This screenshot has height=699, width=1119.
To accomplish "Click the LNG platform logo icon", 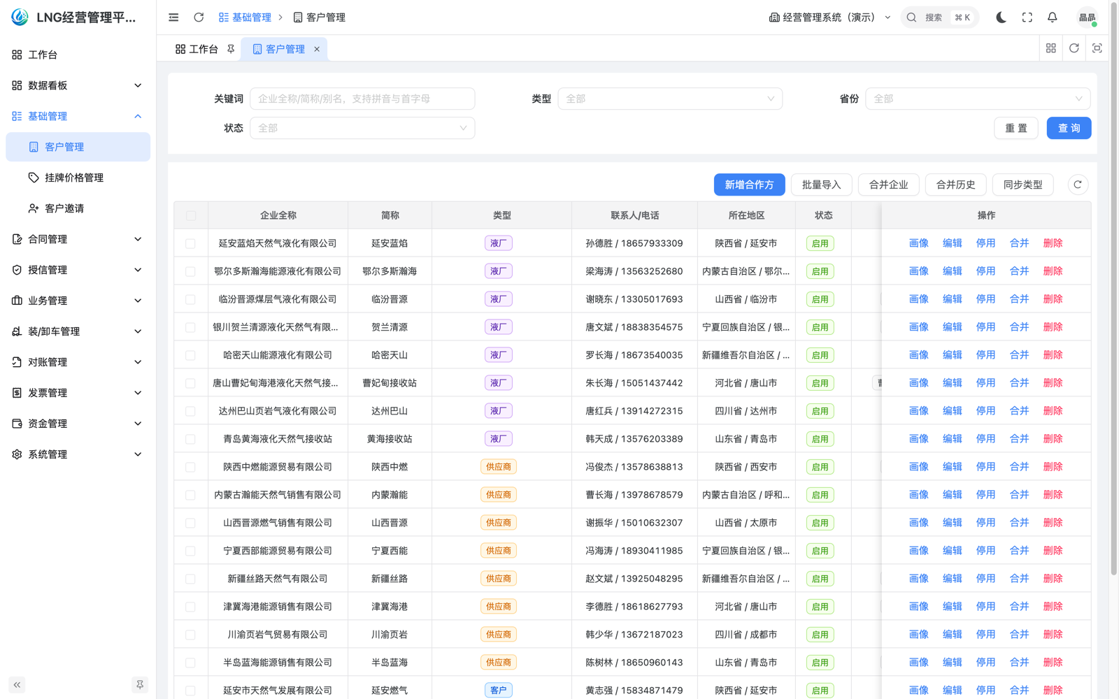I will [x=20, y=17].
